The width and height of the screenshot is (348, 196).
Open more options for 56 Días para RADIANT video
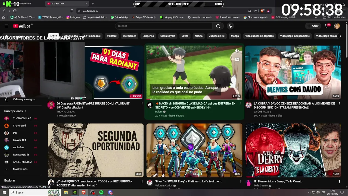click(142, 104)
